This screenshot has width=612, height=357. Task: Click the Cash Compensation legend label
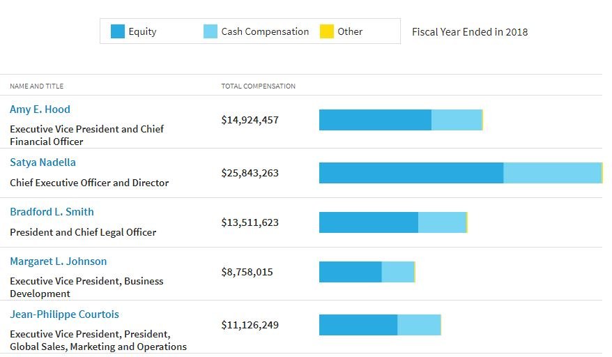tap(265, 31)
